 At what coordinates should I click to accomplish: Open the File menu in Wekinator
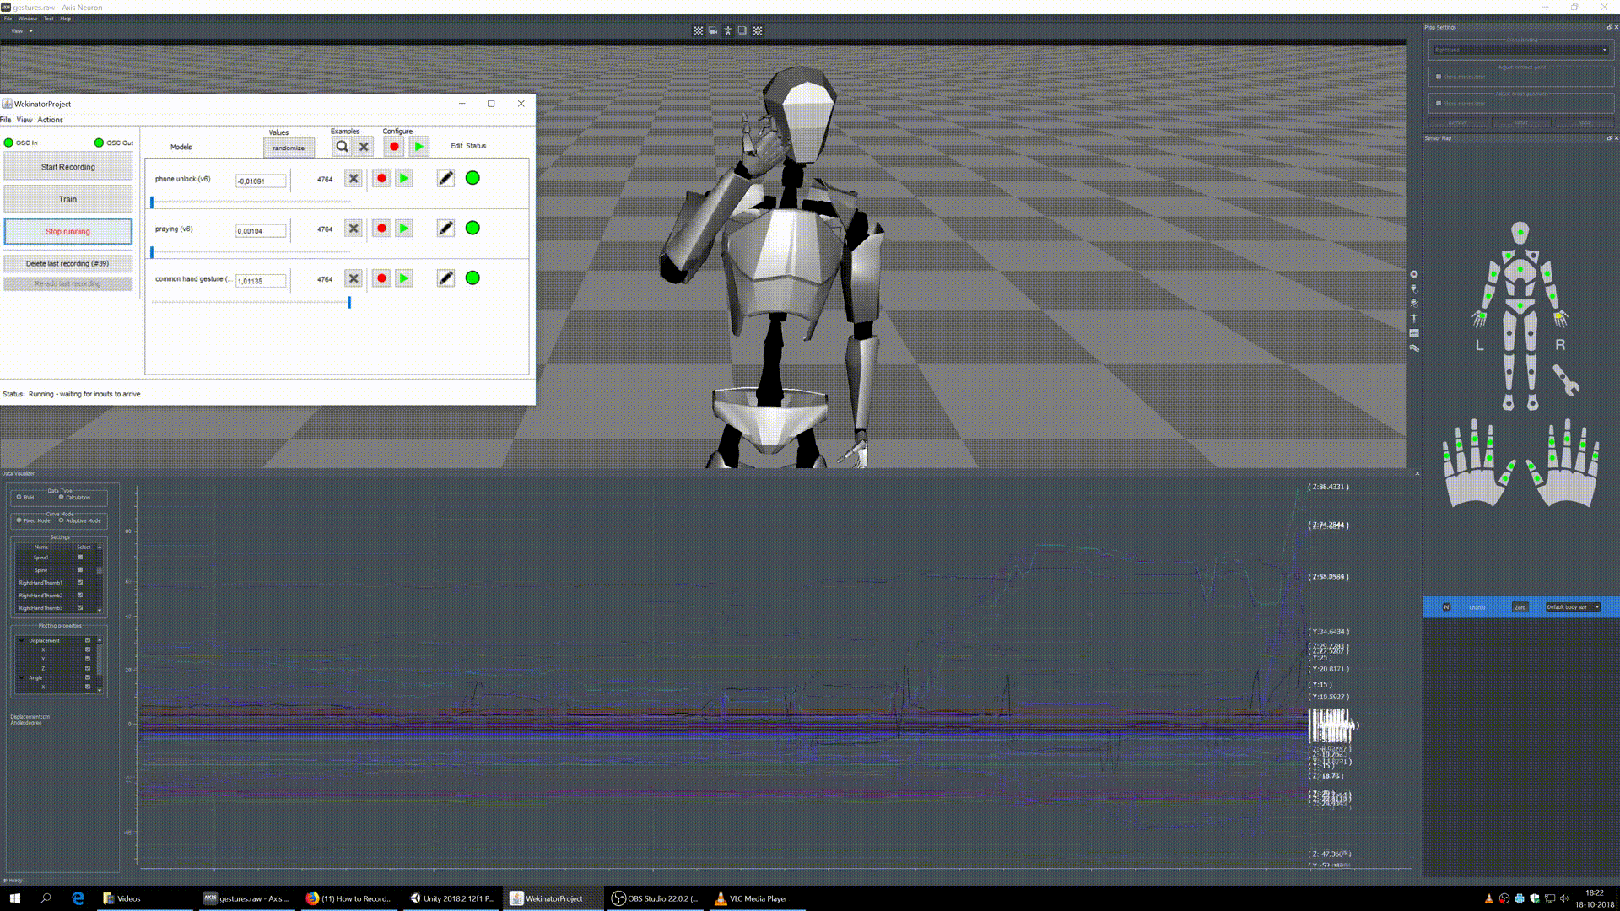point(6,120)
